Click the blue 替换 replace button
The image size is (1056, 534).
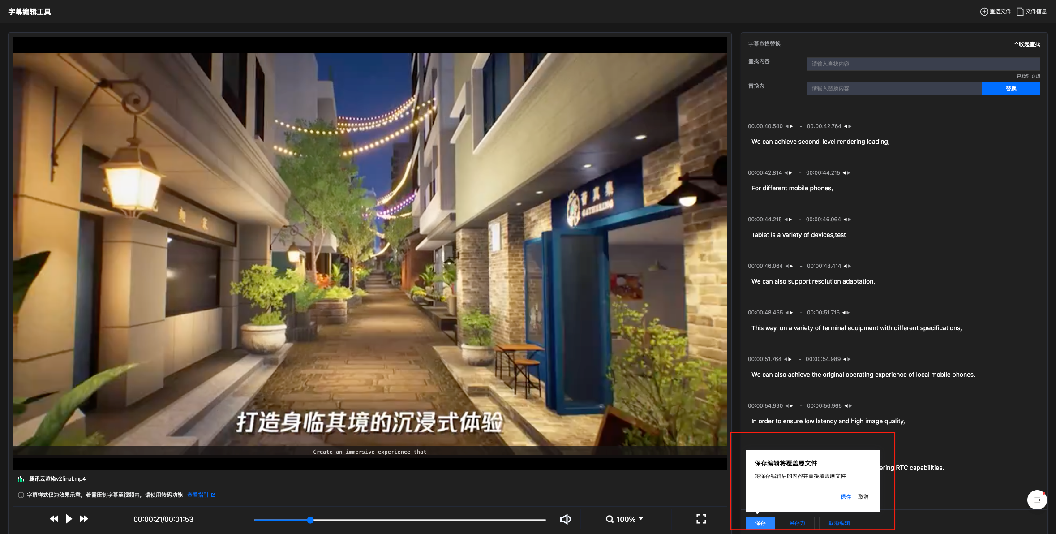tap(1011, 89)
